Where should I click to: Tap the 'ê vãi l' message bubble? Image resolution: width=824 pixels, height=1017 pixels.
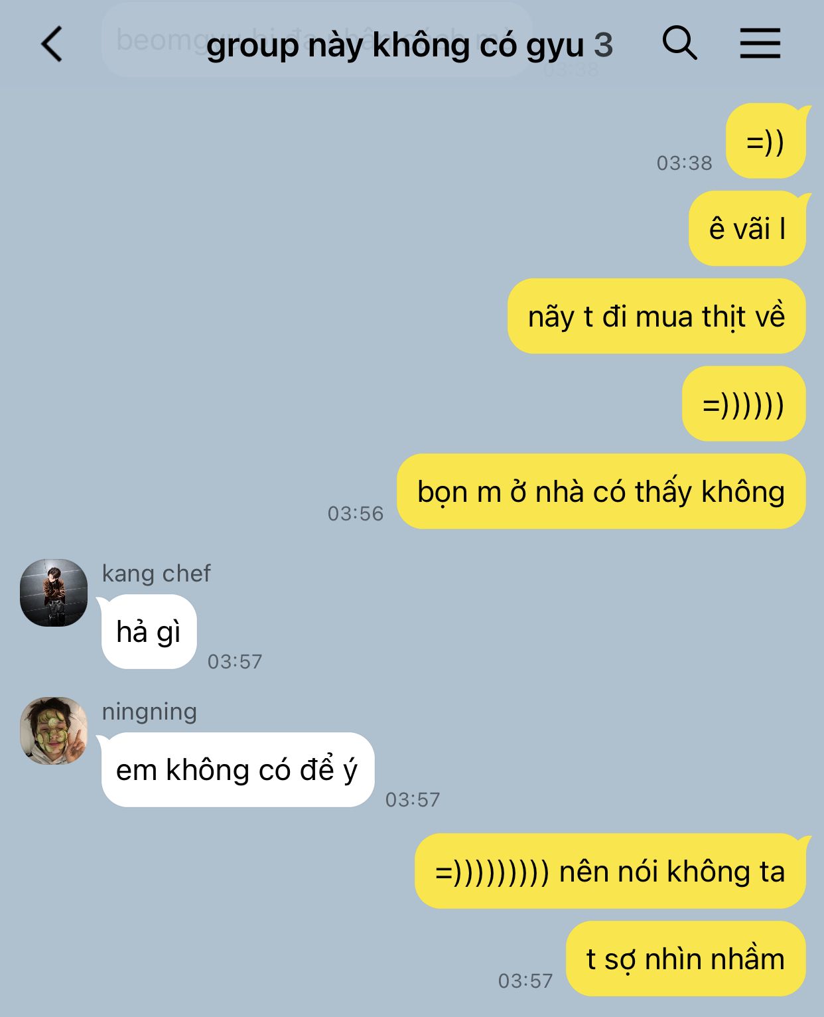click(x=748, y=228)
